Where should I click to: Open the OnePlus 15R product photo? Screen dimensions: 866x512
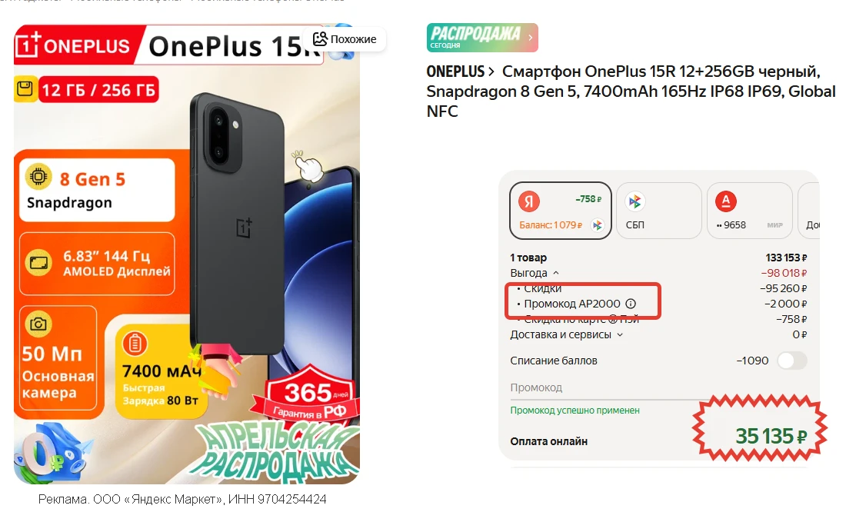click(x=187, y=254)
